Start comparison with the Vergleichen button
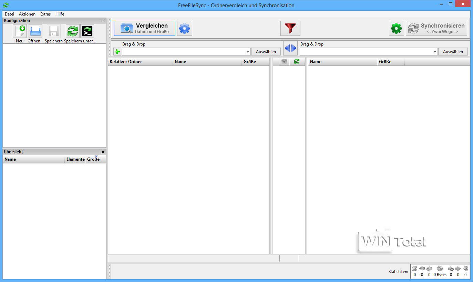This screenshot has height=282, width=473. pos(145,28)
